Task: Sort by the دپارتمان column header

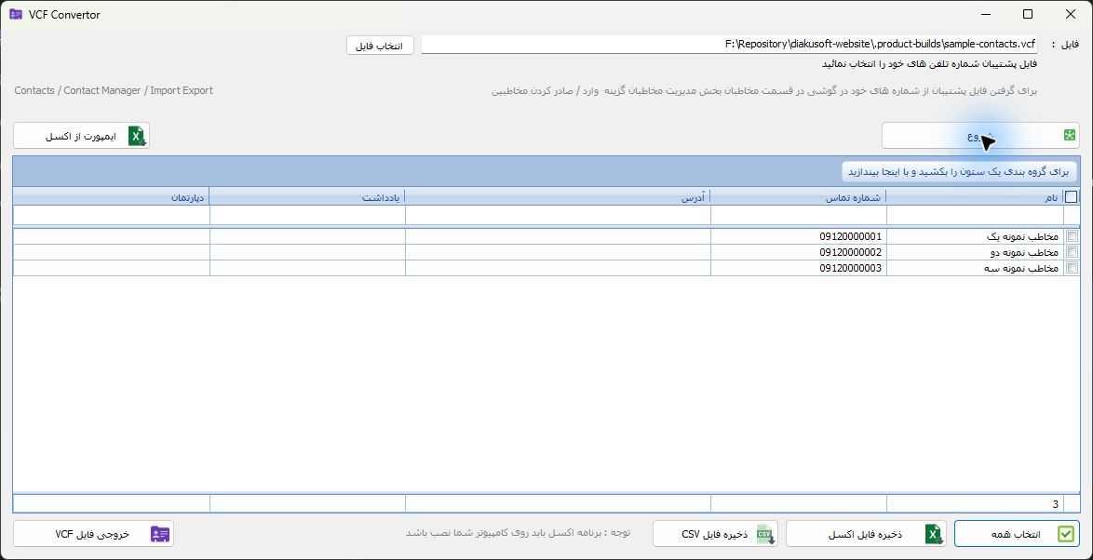Action: [x=112, y=197]
